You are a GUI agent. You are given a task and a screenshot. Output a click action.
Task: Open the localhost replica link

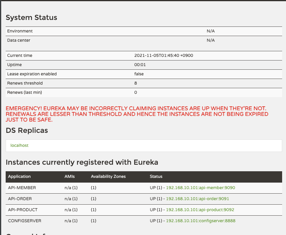(x=19, y=145)
